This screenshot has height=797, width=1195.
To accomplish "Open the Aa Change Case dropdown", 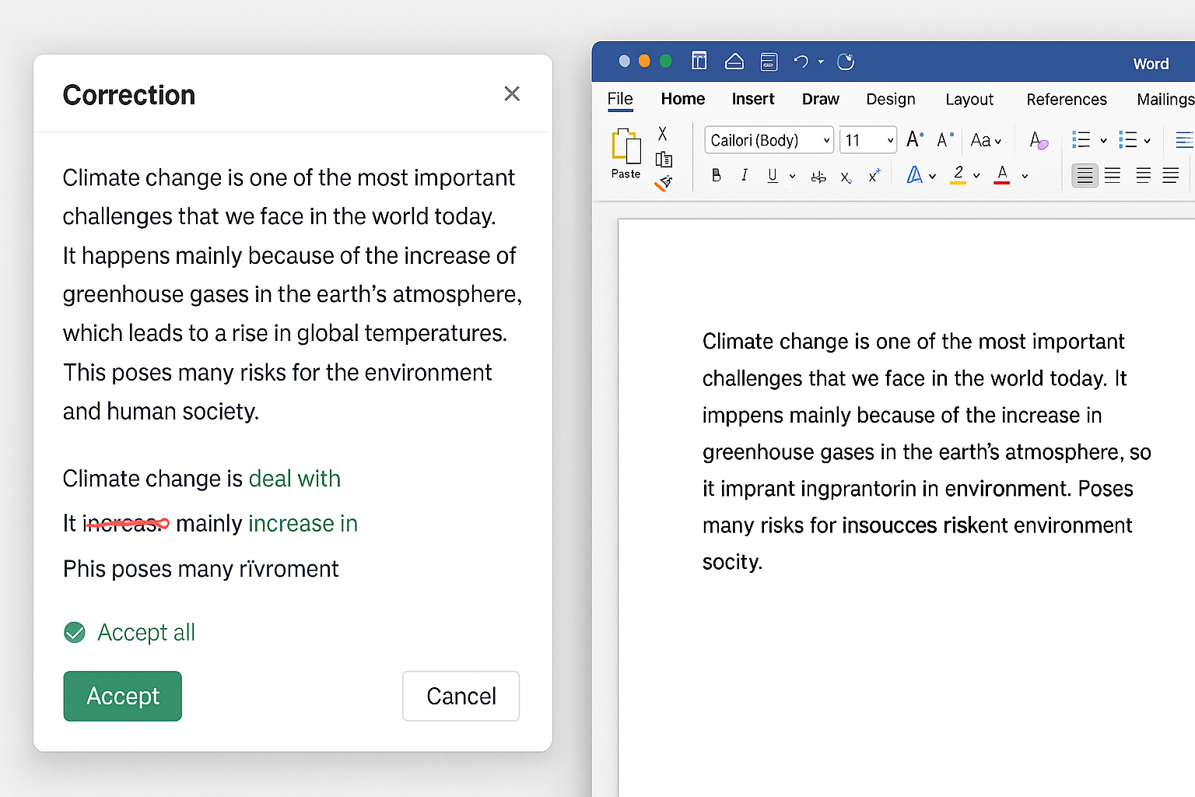I will pyautogui.click(x=986, y=140).
